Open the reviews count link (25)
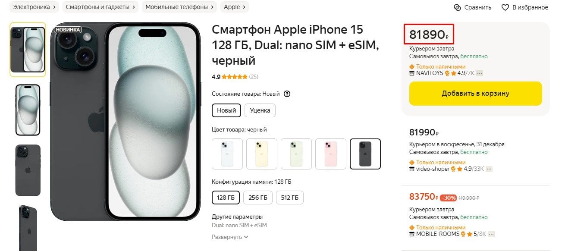Viewport: 565px width, 251px height. pyautogui.click(x=254, y=77)
